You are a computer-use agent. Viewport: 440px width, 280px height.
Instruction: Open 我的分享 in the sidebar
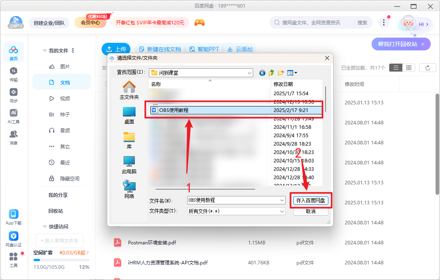(58, 195)
